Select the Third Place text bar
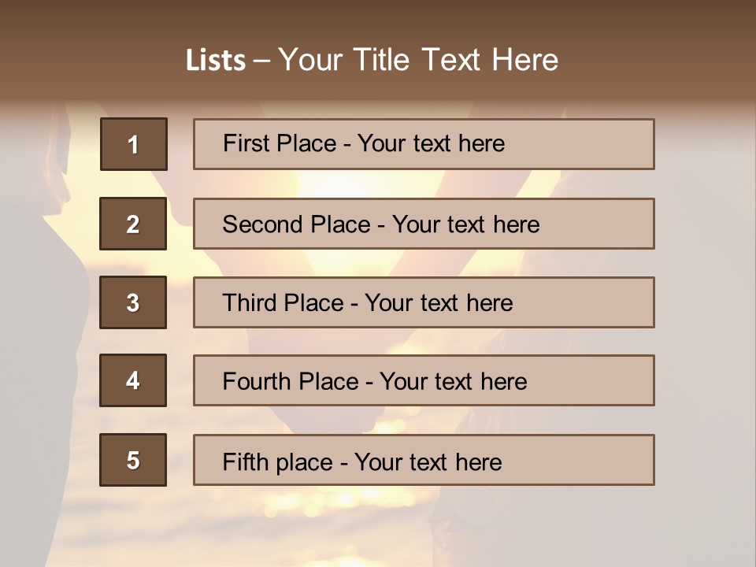This screenshot has height=567, width=756. (424, 302)
